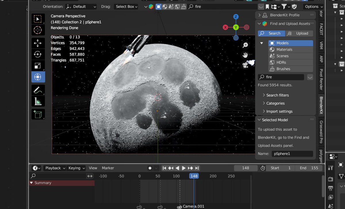Open the Playback menu in the timeline
This screenshot has width=345, height=209.
pos(55,168)
